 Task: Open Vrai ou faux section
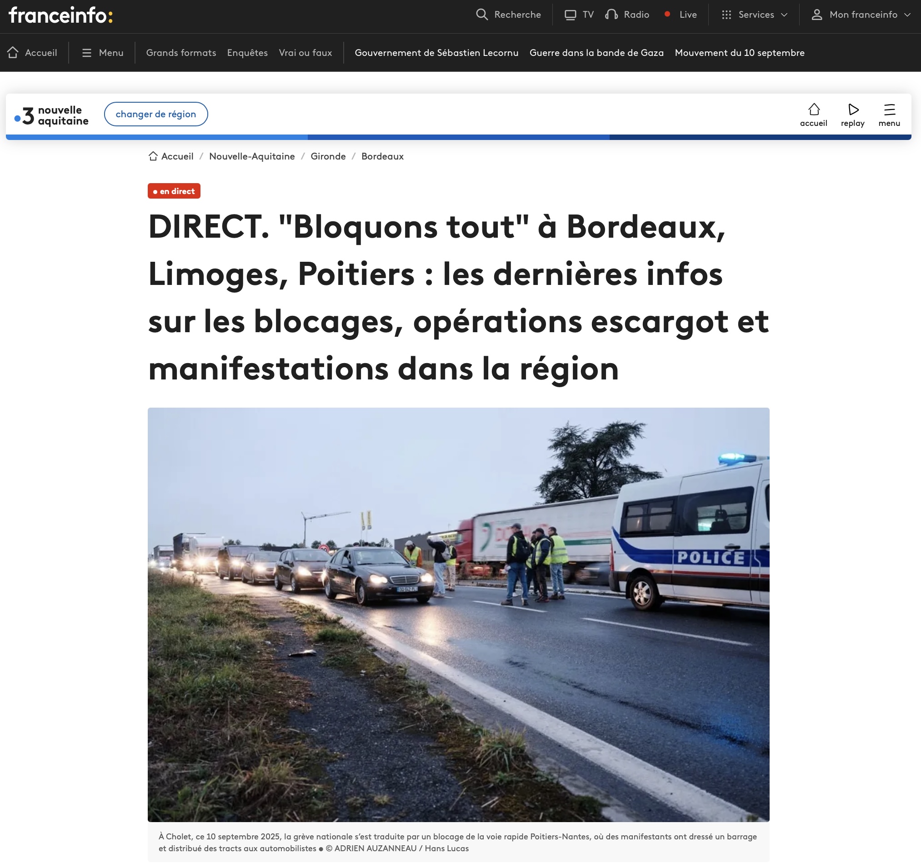[x=305, y=53]
